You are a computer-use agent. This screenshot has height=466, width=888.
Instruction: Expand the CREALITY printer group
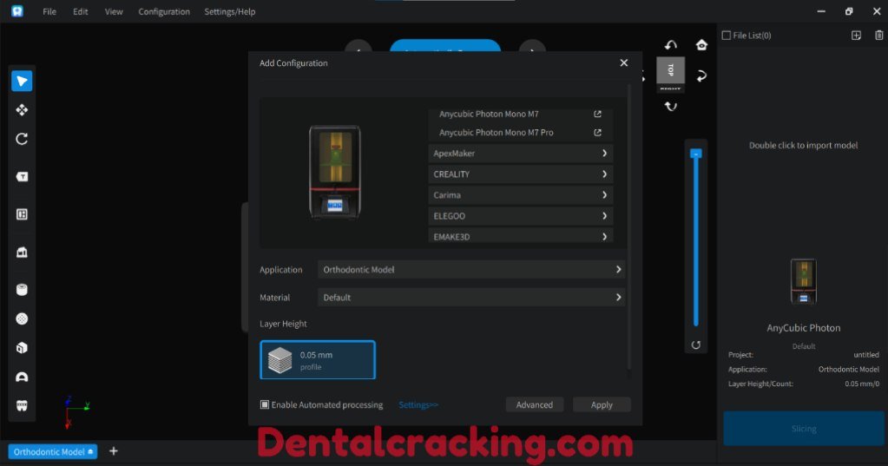coord(521,174)
